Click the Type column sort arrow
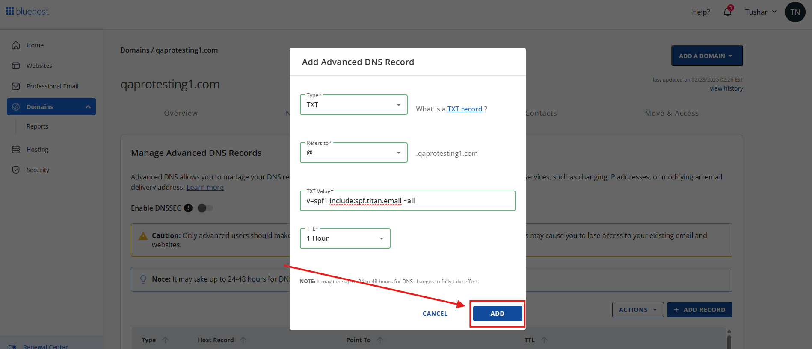 166,340
